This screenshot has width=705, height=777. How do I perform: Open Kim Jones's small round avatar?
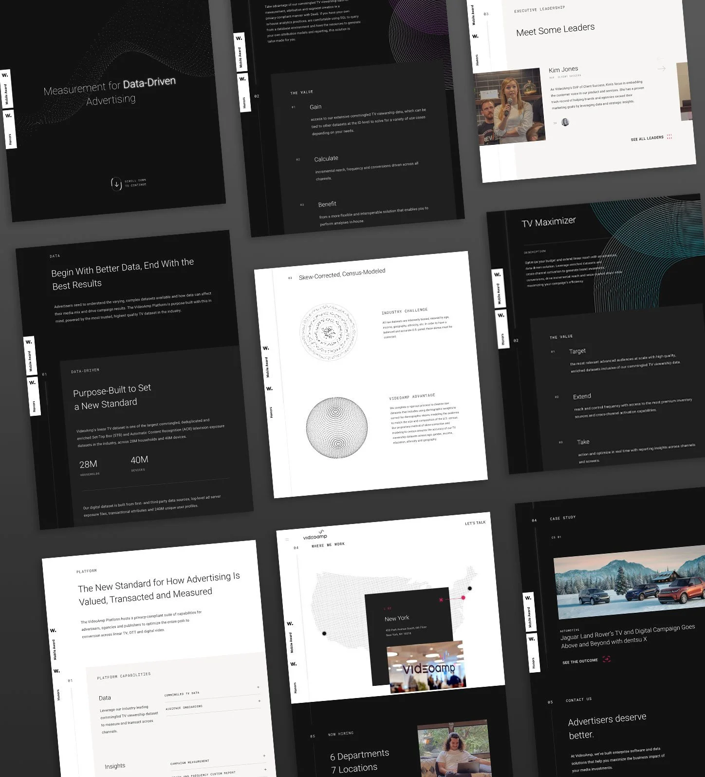(x=565, y=122)
